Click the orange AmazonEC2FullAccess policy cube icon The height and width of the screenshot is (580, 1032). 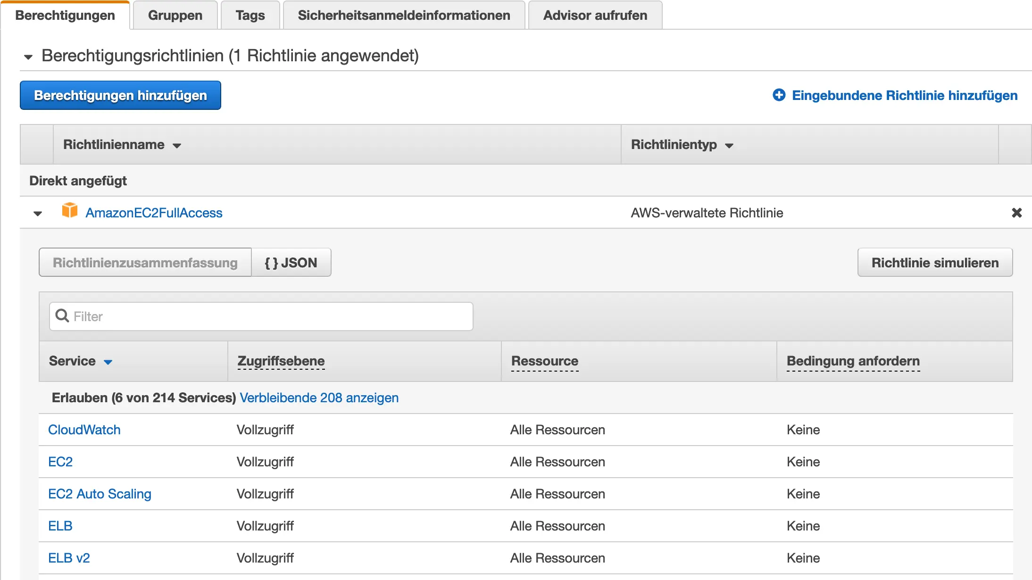(70, 210)
